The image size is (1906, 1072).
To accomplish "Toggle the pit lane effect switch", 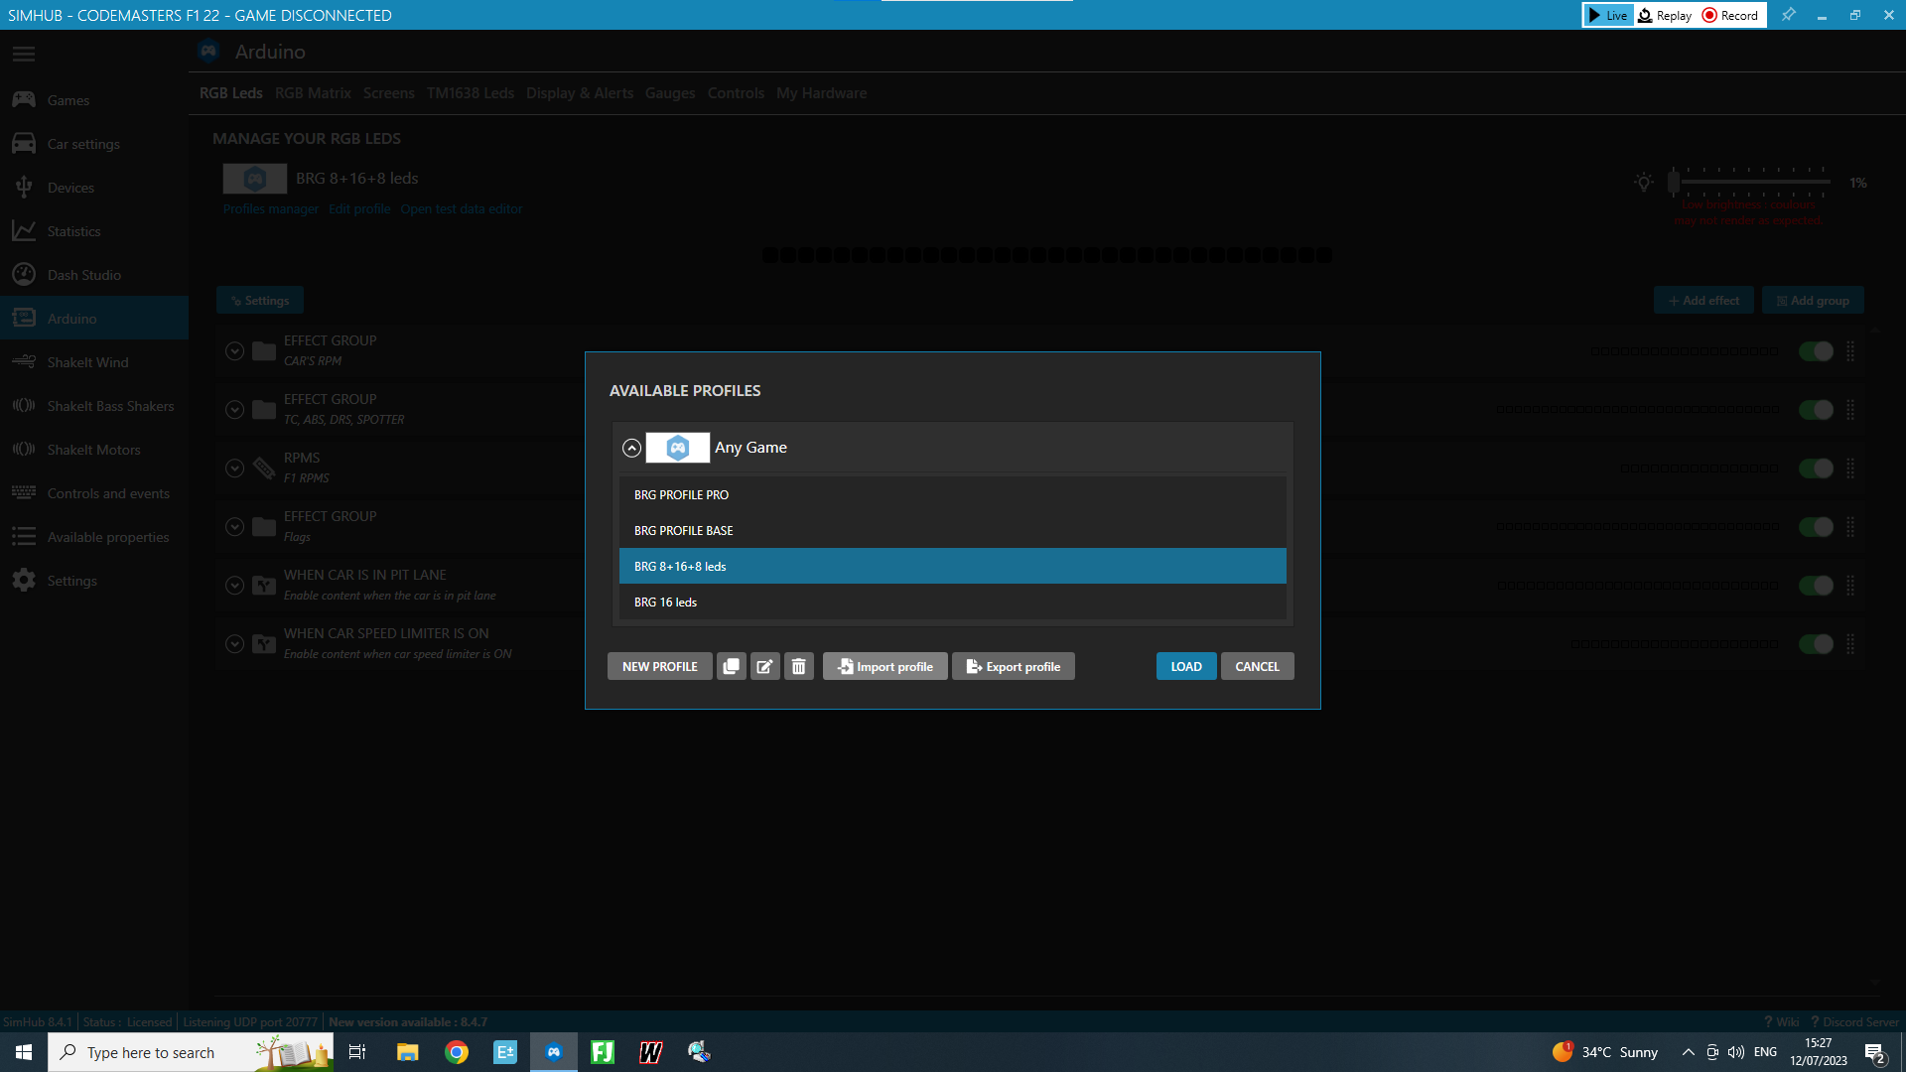I will tap(1816, 586).
